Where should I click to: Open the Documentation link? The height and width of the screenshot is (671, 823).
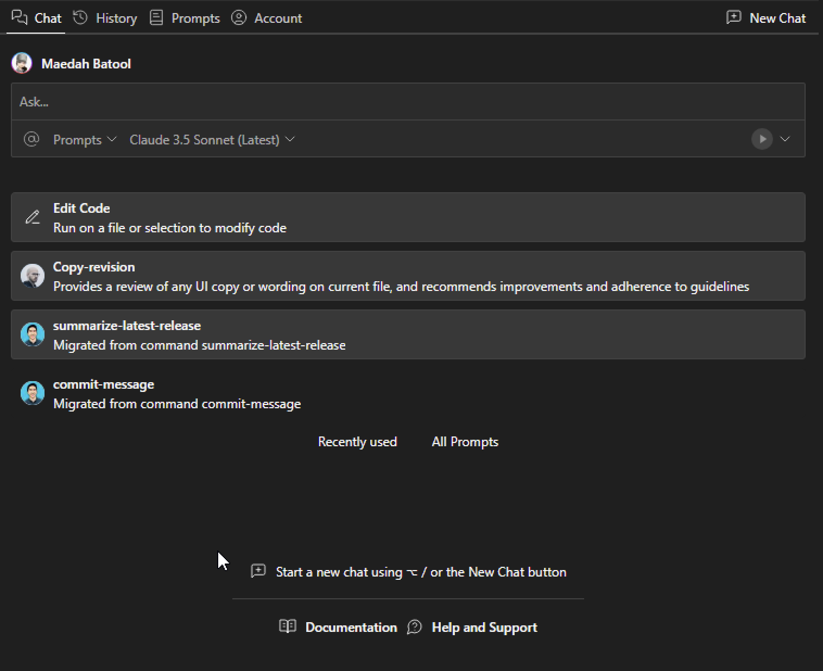(351, 628)
